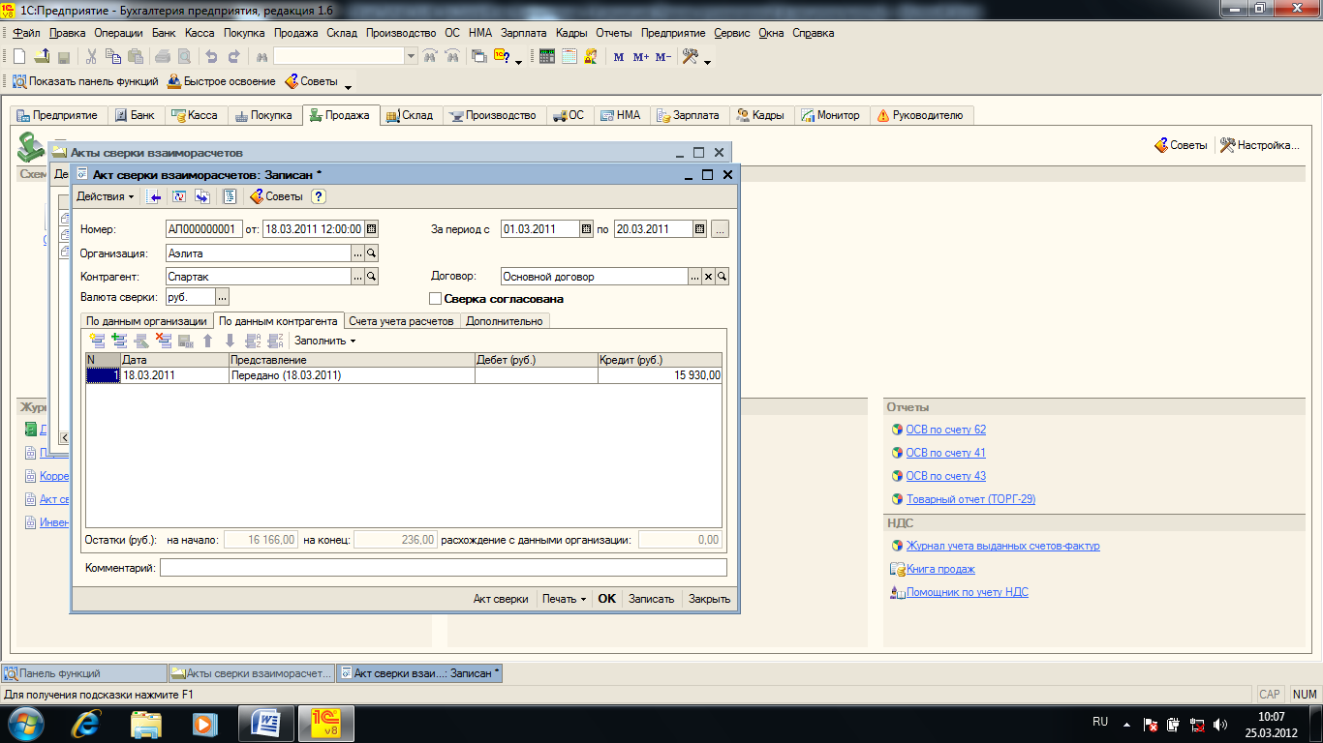Open Microsoft Word from taskbar
This screenshot has height=743, width=1323.
coord(265,723)
